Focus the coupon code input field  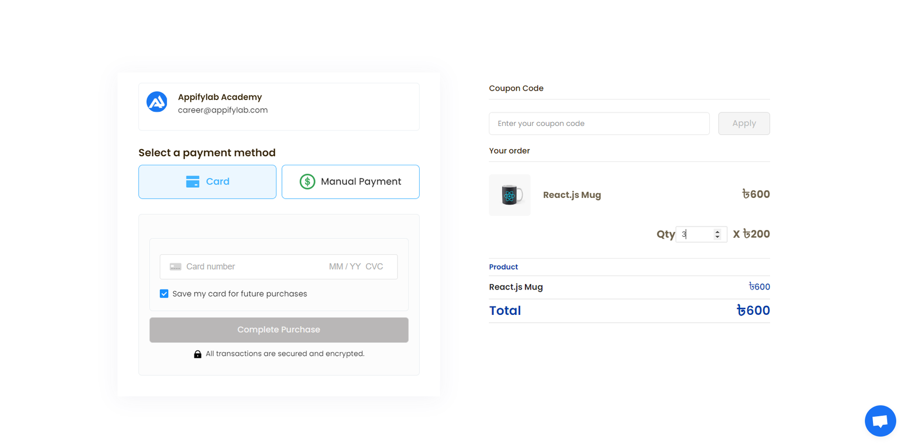click(599, 124)
